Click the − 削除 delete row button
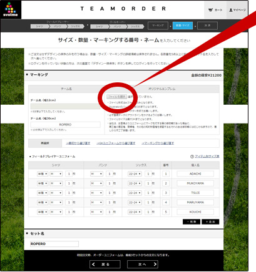Screen dimensions: 256x272 (x=192, y=221)
